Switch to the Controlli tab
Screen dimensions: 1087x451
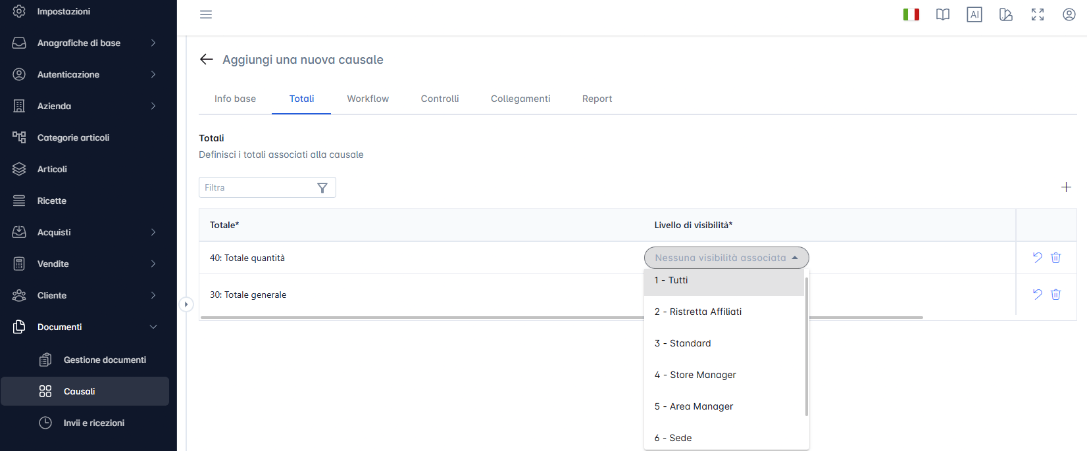click(440, 99)
